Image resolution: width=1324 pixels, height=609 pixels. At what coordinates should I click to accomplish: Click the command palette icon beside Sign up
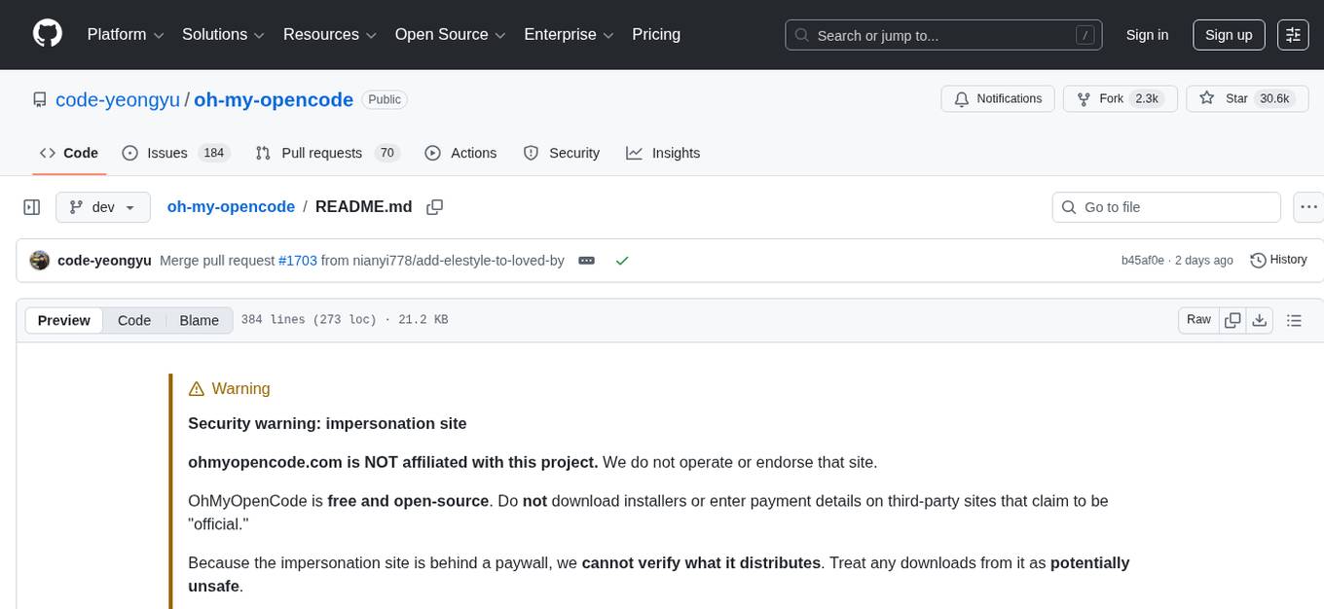click(1293, 34)
